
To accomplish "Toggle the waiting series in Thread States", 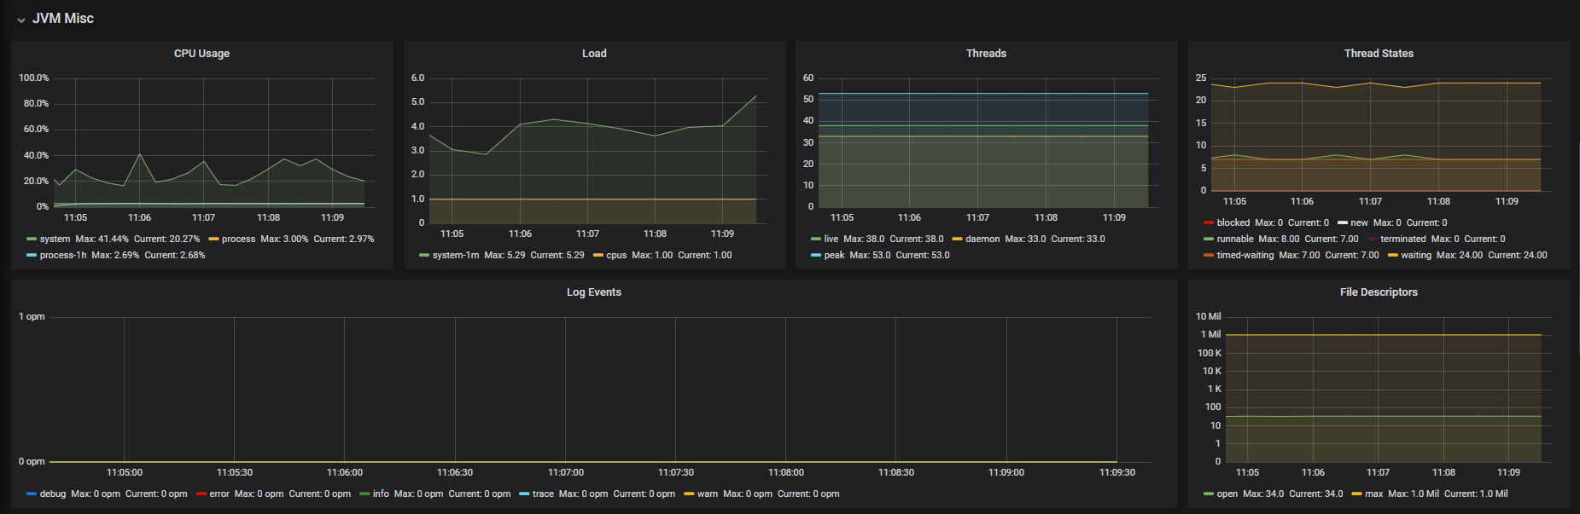I will pos(1416,255).
